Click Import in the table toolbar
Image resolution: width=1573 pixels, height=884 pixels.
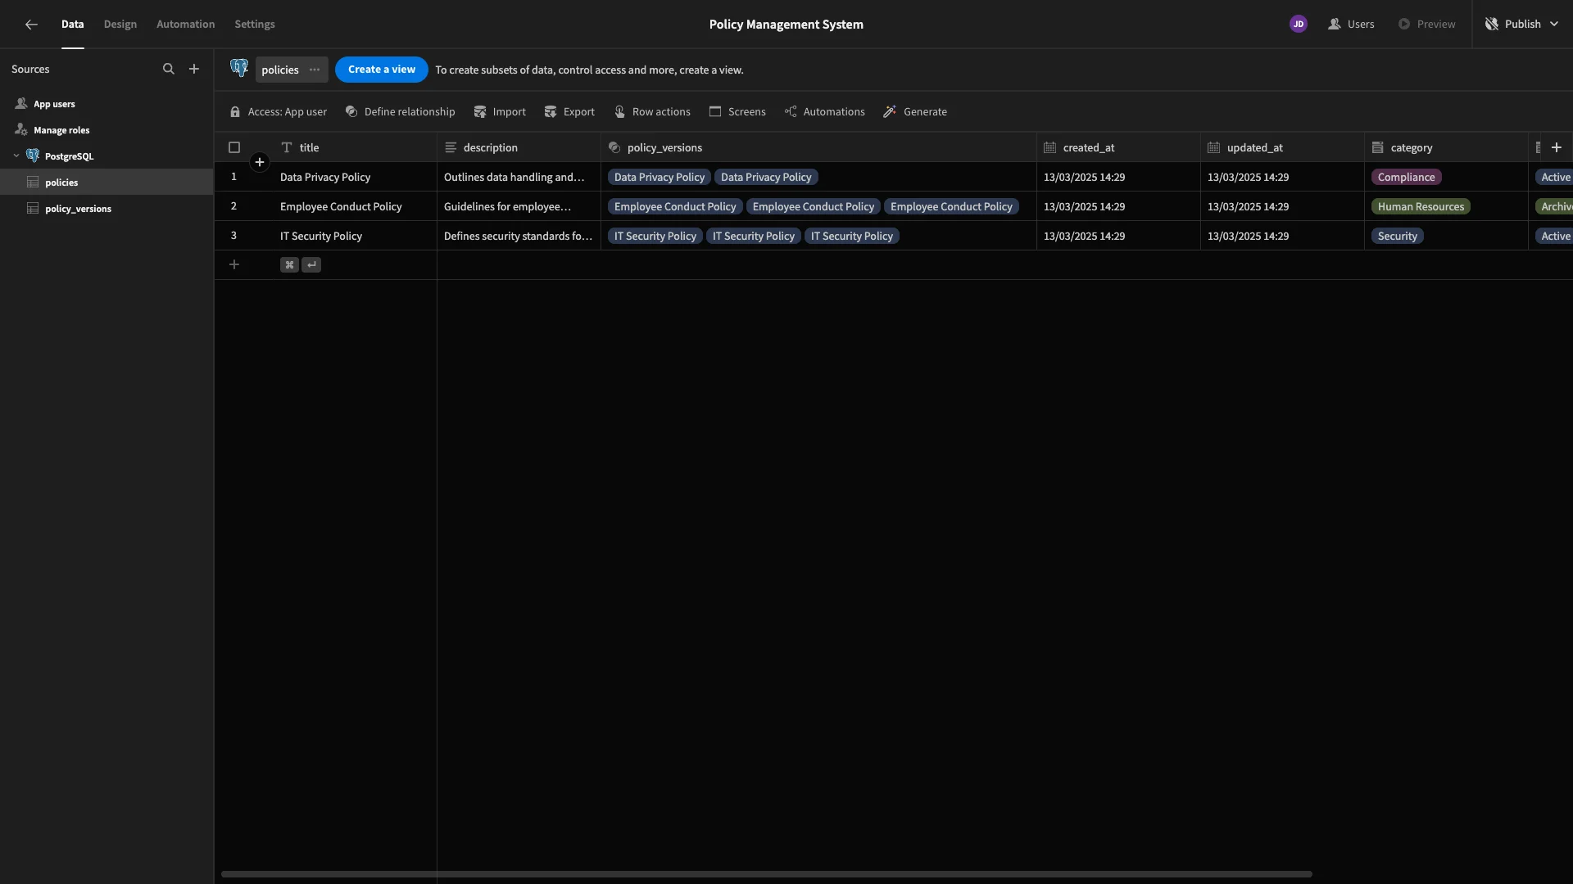500,112
